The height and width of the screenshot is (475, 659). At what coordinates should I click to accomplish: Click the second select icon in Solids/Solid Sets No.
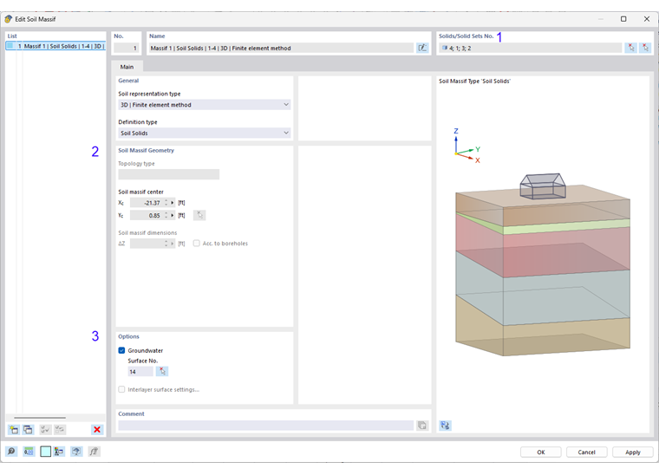tap(645, 48)
